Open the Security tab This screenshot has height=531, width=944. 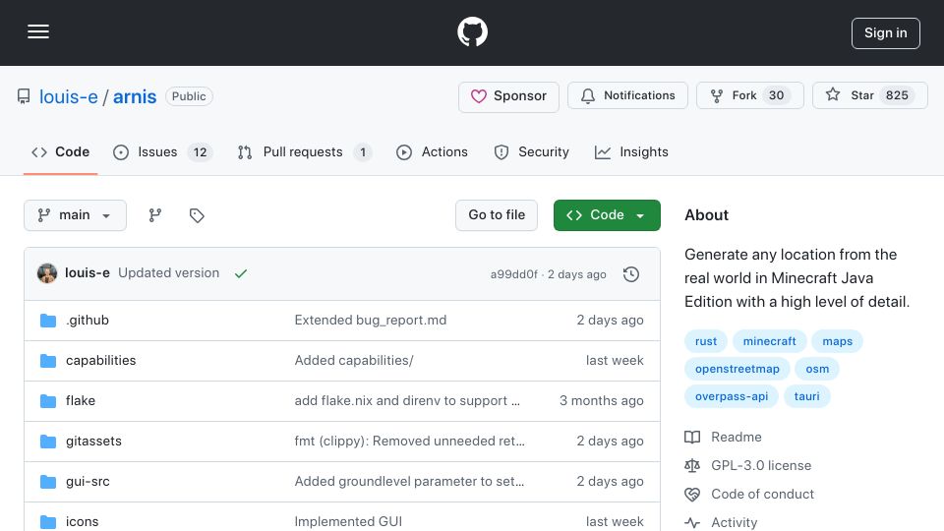coord(531,152)
